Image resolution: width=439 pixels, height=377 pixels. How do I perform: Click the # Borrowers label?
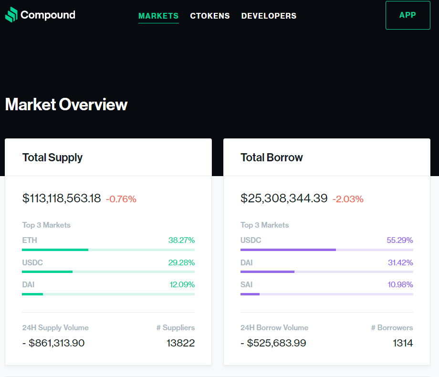pyautogui.click(x=392, y=328)
